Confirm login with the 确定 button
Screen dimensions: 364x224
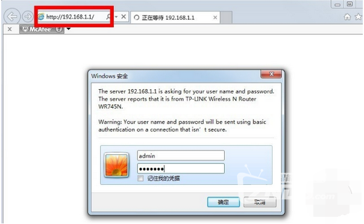click(224, 202)
